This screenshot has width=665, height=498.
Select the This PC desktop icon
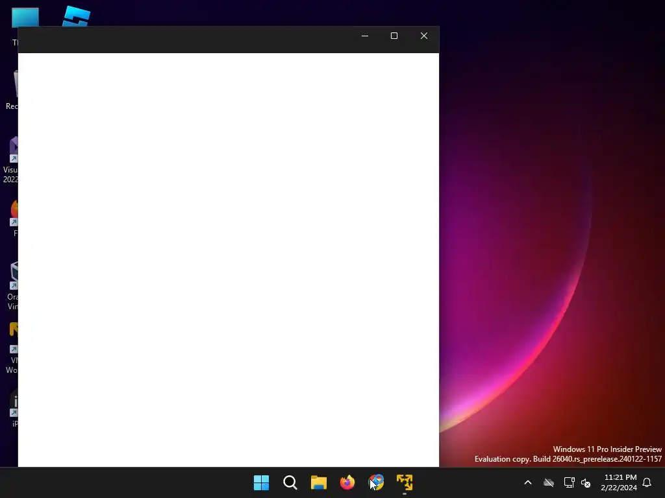click(25, 17)
